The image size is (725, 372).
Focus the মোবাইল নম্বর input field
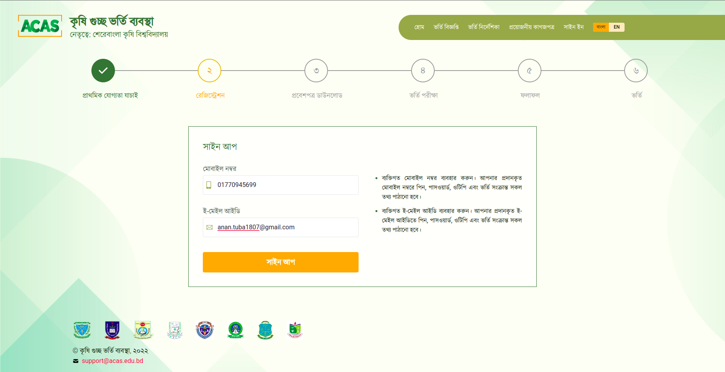(x=286, y=185)
